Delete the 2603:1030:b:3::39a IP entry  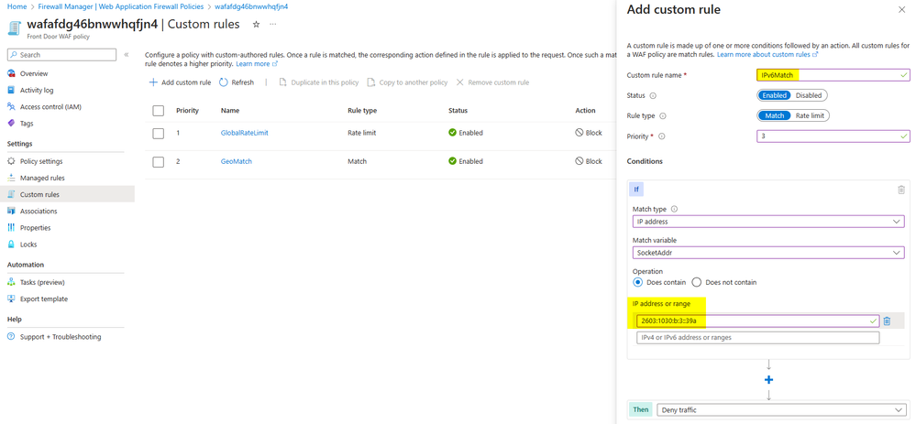click(x=887, y=321)
